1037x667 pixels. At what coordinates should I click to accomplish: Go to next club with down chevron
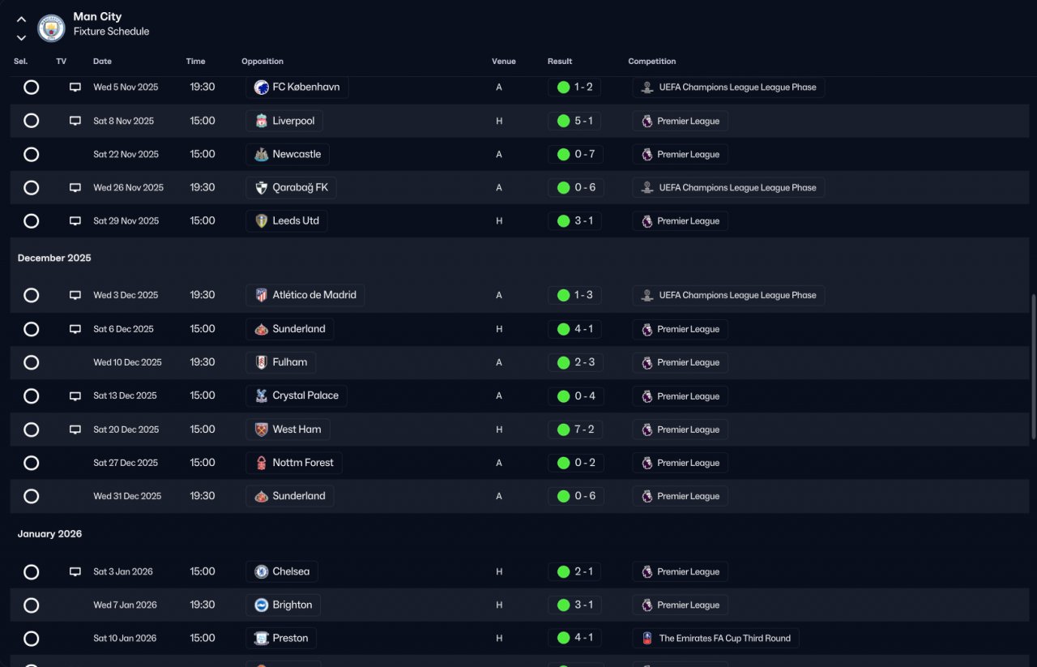click(x=21, y=37)
